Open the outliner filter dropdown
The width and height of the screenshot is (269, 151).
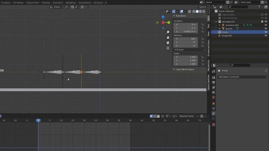(x=260, y=7)
